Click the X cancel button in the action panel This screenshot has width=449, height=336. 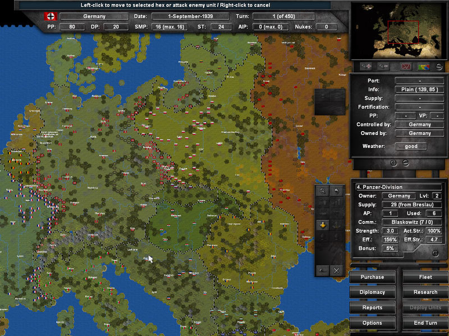pyautogui.click(x=336, y=270)
